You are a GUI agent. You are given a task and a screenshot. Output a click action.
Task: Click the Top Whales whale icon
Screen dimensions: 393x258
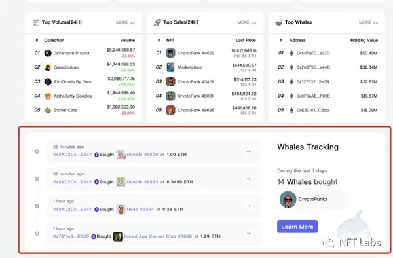pyautogui.click(x=279, y=23)
